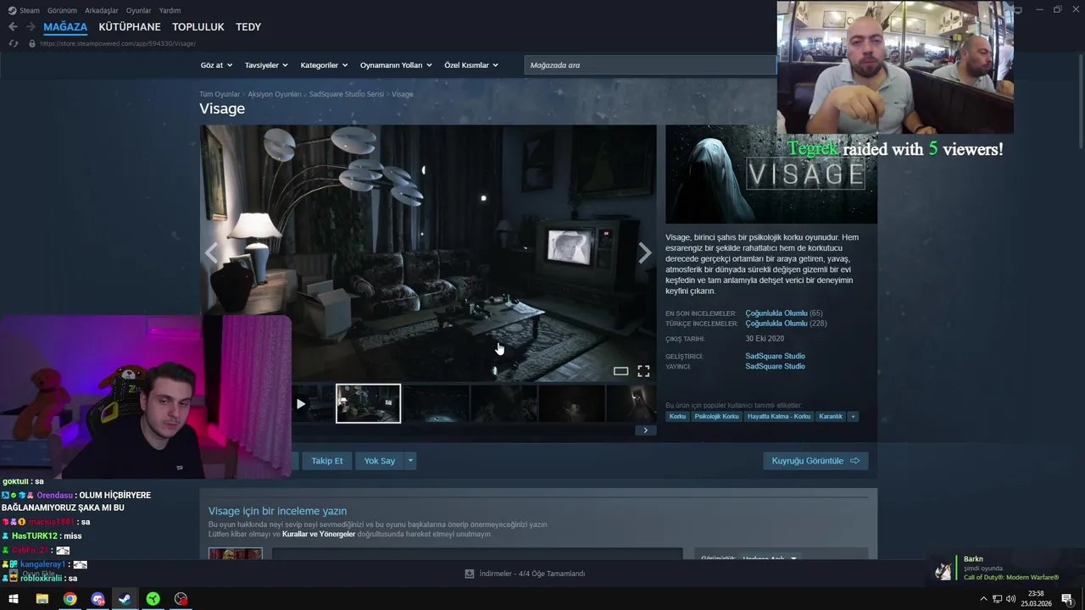Screen dimensions: 1085x610
Task: Click the Takip Et button
Action: 326,461
